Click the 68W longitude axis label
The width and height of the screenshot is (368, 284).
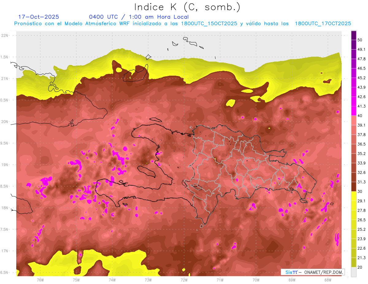[328, 280]
